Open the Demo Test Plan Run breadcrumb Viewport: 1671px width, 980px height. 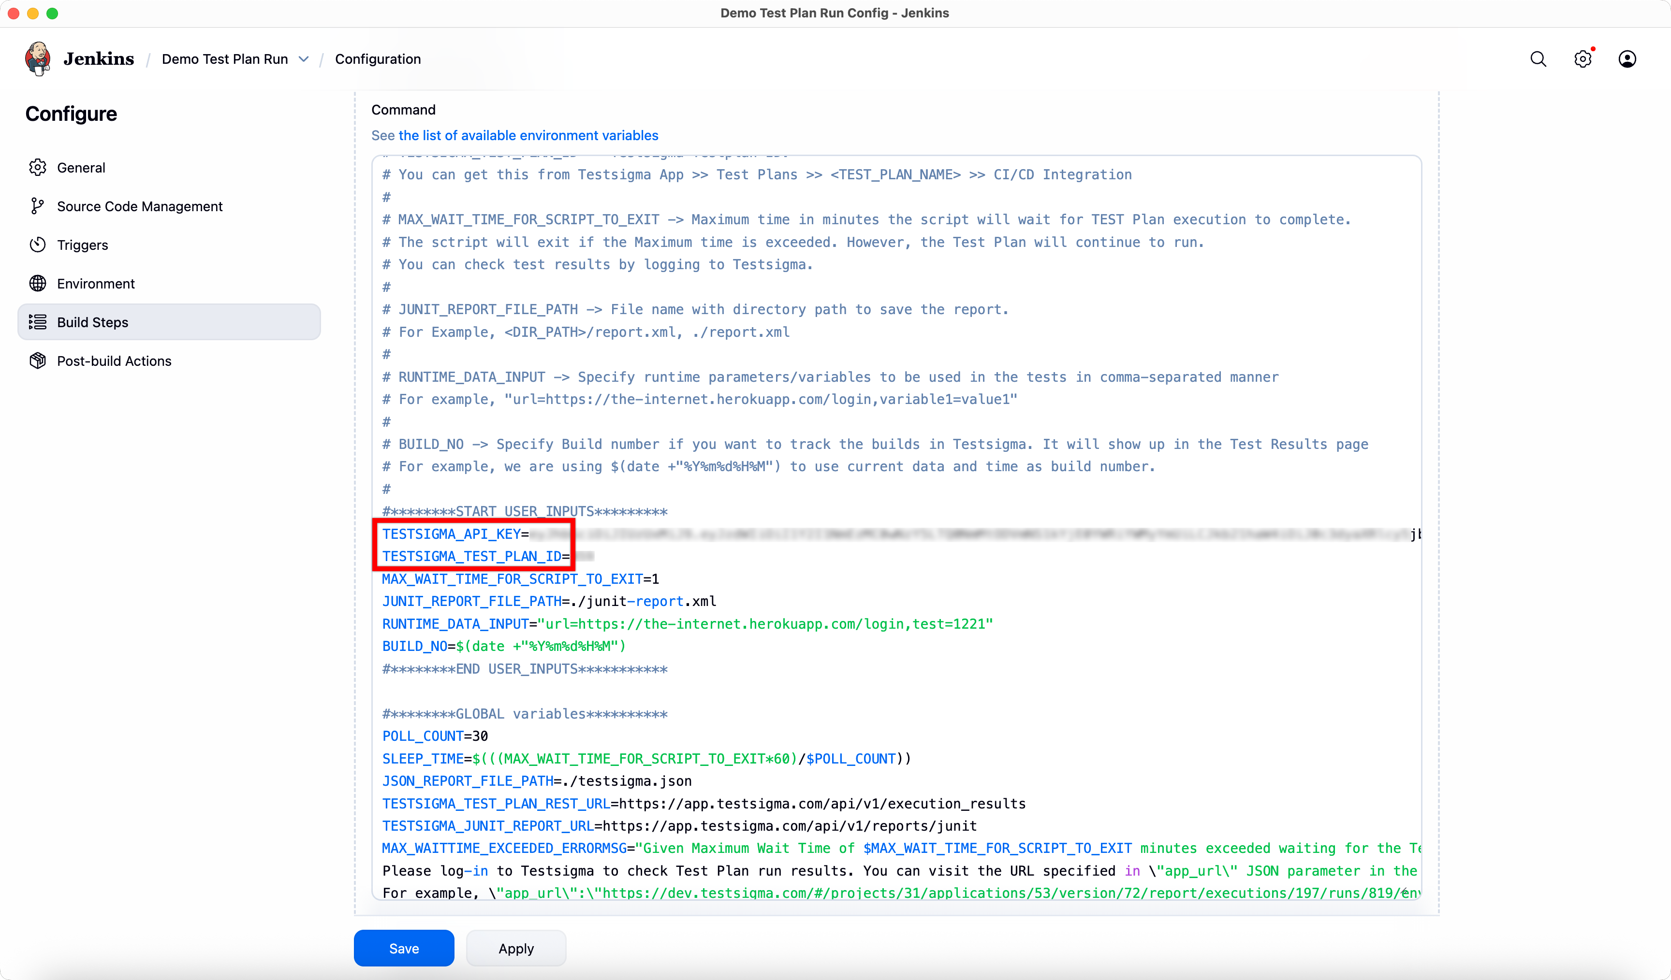225,59
